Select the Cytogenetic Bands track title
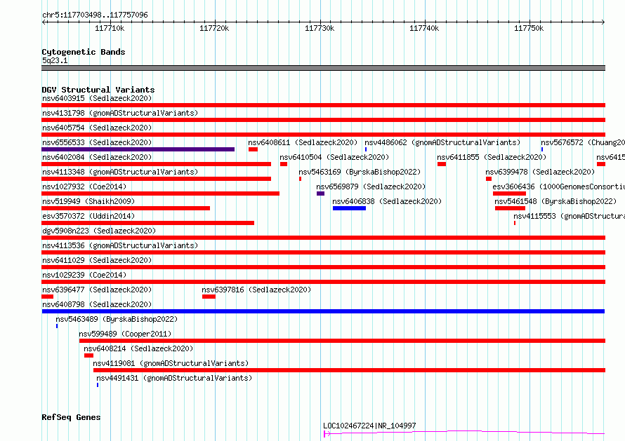625x441 pixels. (x=84, y=52)
